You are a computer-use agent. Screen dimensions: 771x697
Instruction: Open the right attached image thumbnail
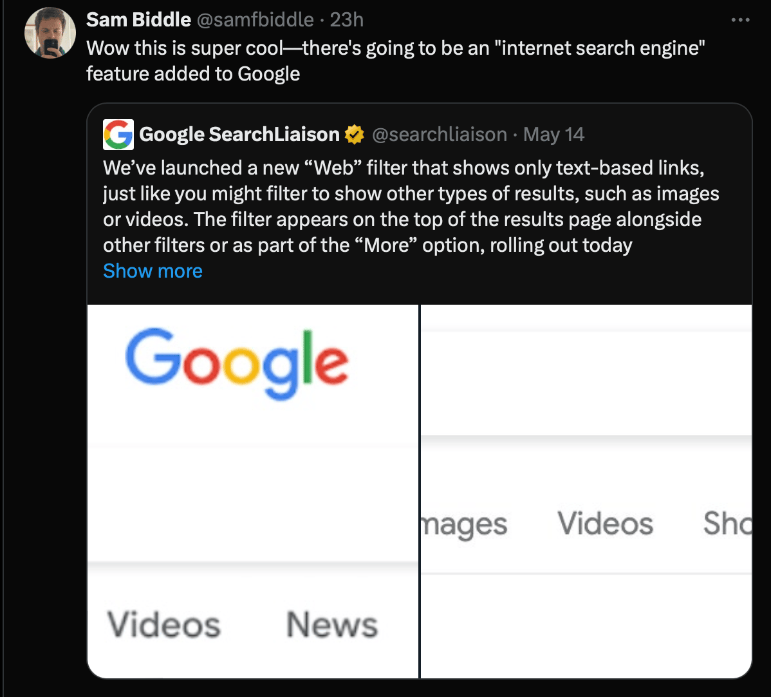pos(586,492)
